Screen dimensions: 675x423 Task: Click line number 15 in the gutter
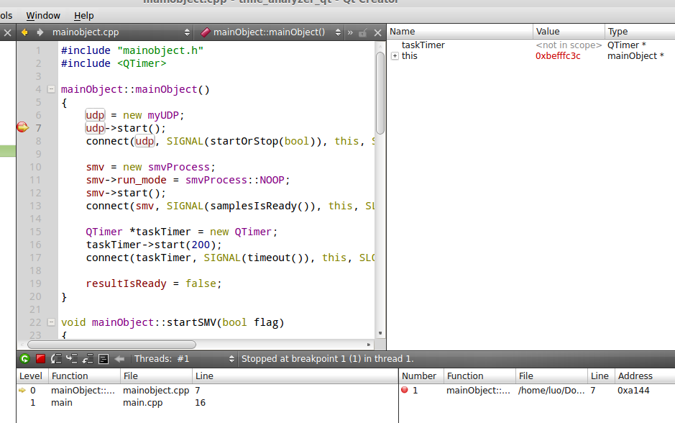click(35, 232)
